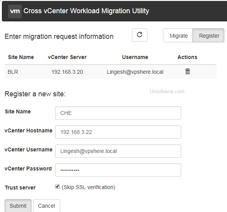
Task: Click the vCenter Password form label
Action: click(28, 169)
